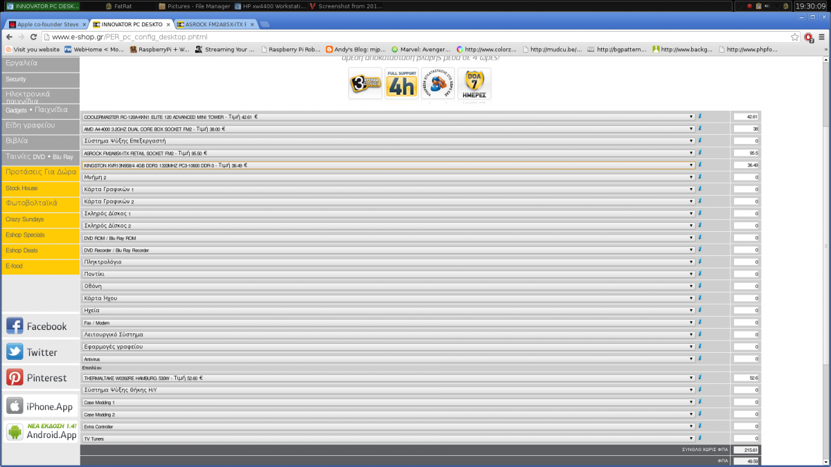The height and width of the screenshot is (467, 831).
Task: Open the DVD Recorder / Blu Ray Recorder dropdown
Action: click(388, 250)
